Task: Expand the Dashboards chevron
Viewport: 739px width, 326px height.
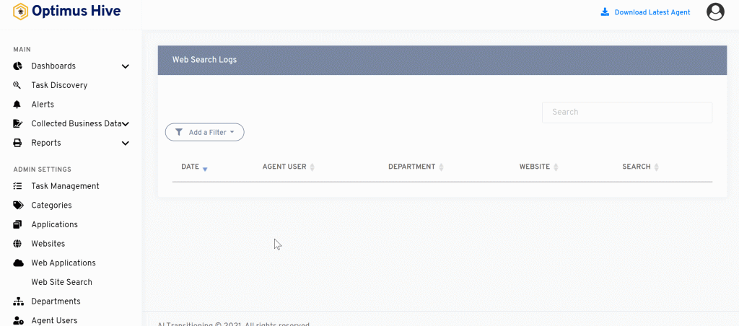Action: coord(126,66)
